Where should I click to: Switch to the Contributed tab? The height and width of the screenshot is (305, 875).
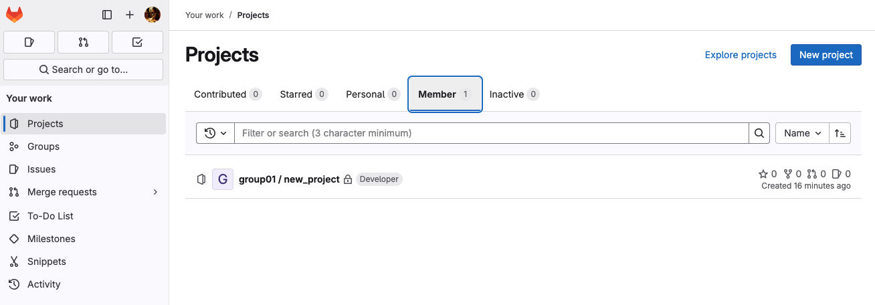click(227, 94)
